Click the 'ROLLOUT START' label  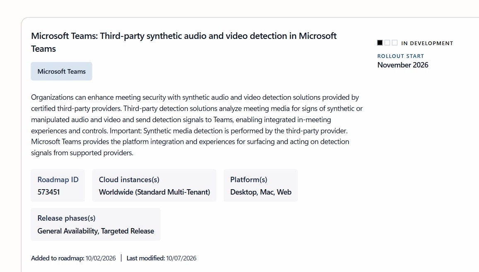tap(400, 56)
